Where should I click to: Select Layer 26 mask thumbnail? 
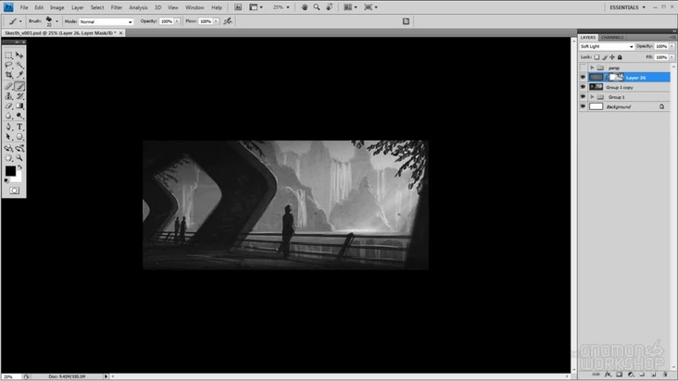click(x=617, y=78)
